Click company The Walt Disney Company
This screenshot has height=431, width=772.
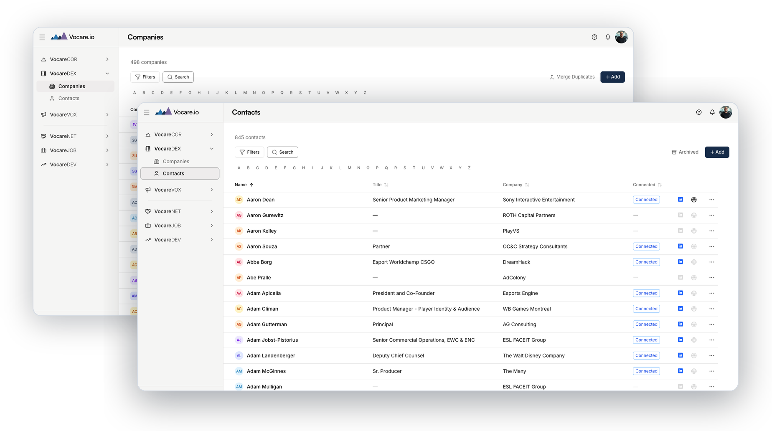533,355
